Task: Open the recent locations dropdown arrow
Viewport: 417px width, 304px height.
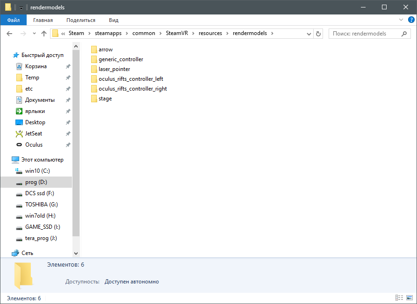Action: click(34, 34)
